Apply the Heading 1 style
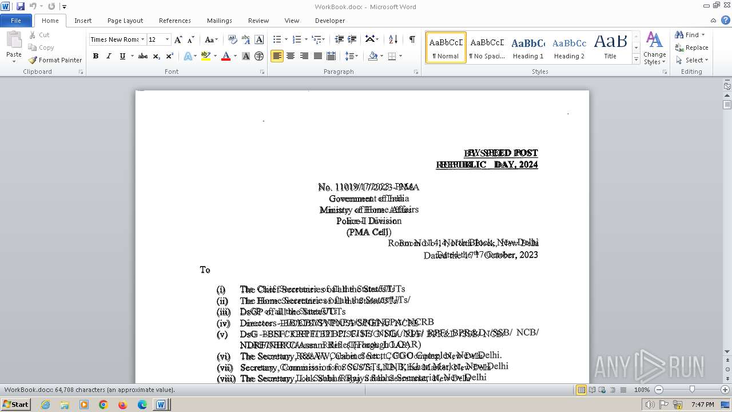This screenshot has width=732, height=412. click(x=528, y=47)
